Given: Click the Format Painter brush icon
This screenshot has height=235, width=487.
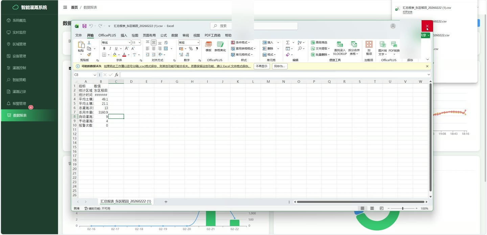Looking at the screenshot, I should coord(89,54).
